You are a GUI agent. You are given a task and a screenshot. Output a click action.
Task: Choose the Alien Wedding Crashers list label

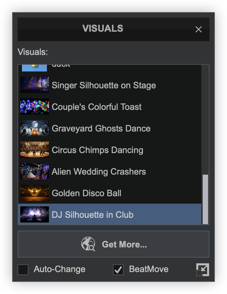click(99, 172)
